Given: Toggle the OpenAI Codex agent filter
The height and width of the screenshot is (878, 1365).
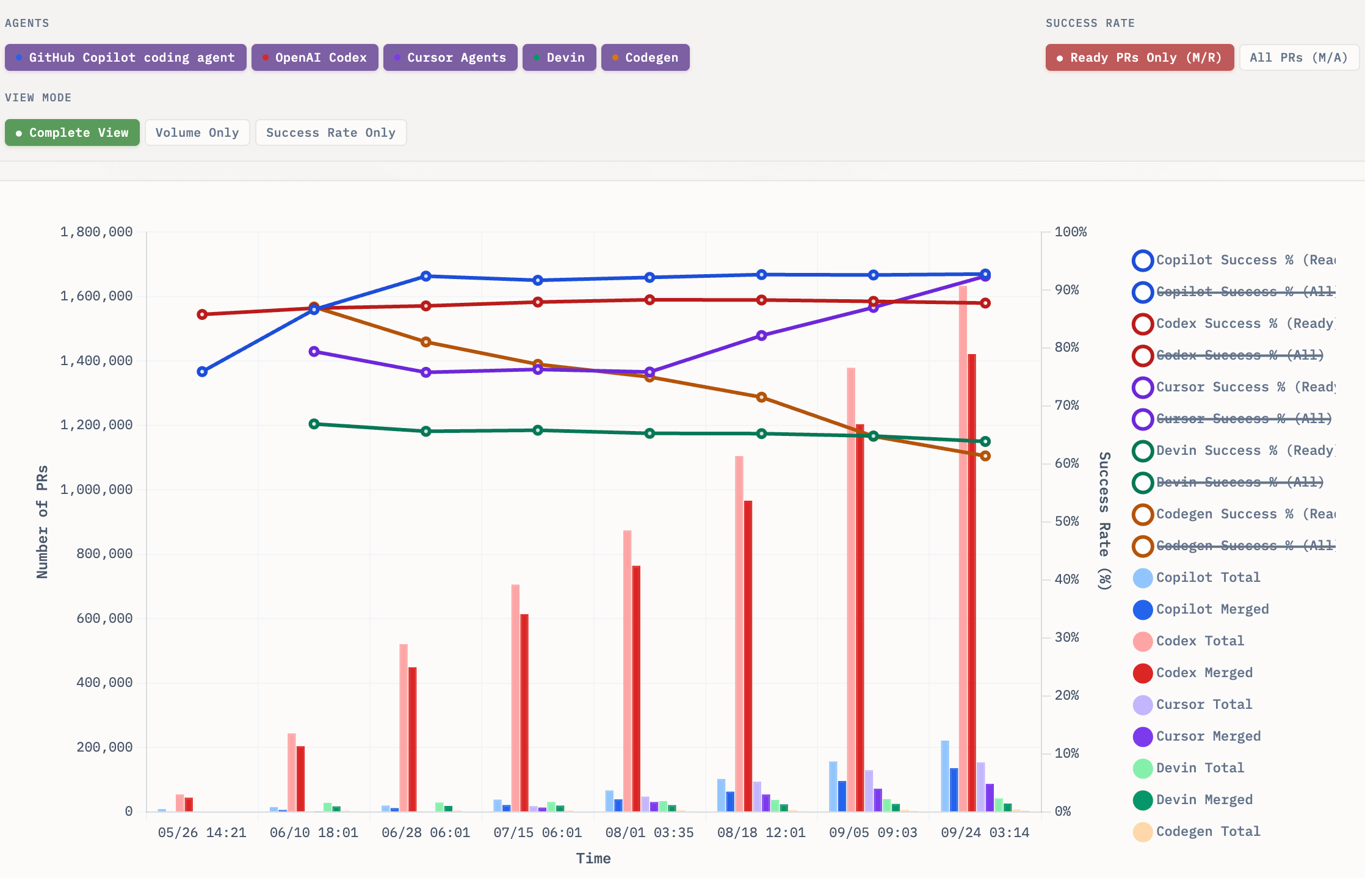Looking at the screenshot, I should click(x=314, y=57).
